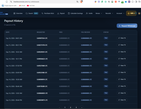Open the Extensions puzzle piece menu
This screenshot has width=141, height=109.
[x=133, y=2]
